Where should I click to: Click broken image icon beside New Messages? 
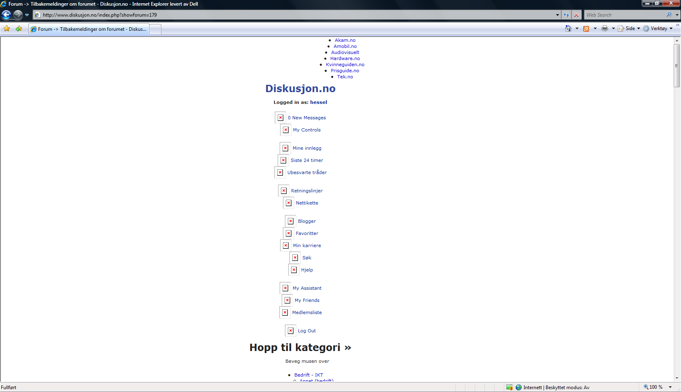(x=281, y=118)
